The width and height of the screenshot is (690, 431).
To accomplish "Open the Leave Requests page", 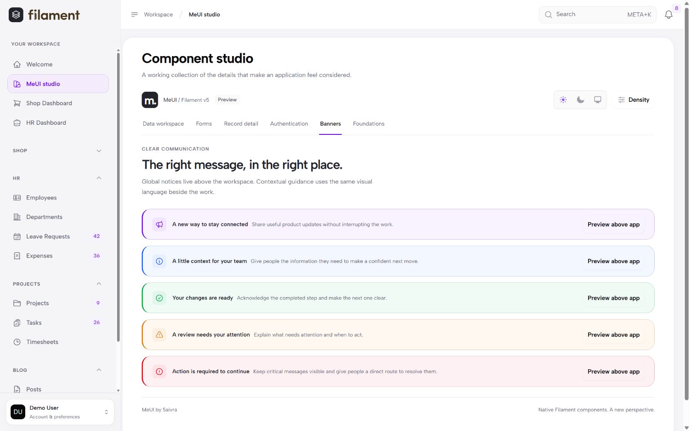I will point(58,237).
